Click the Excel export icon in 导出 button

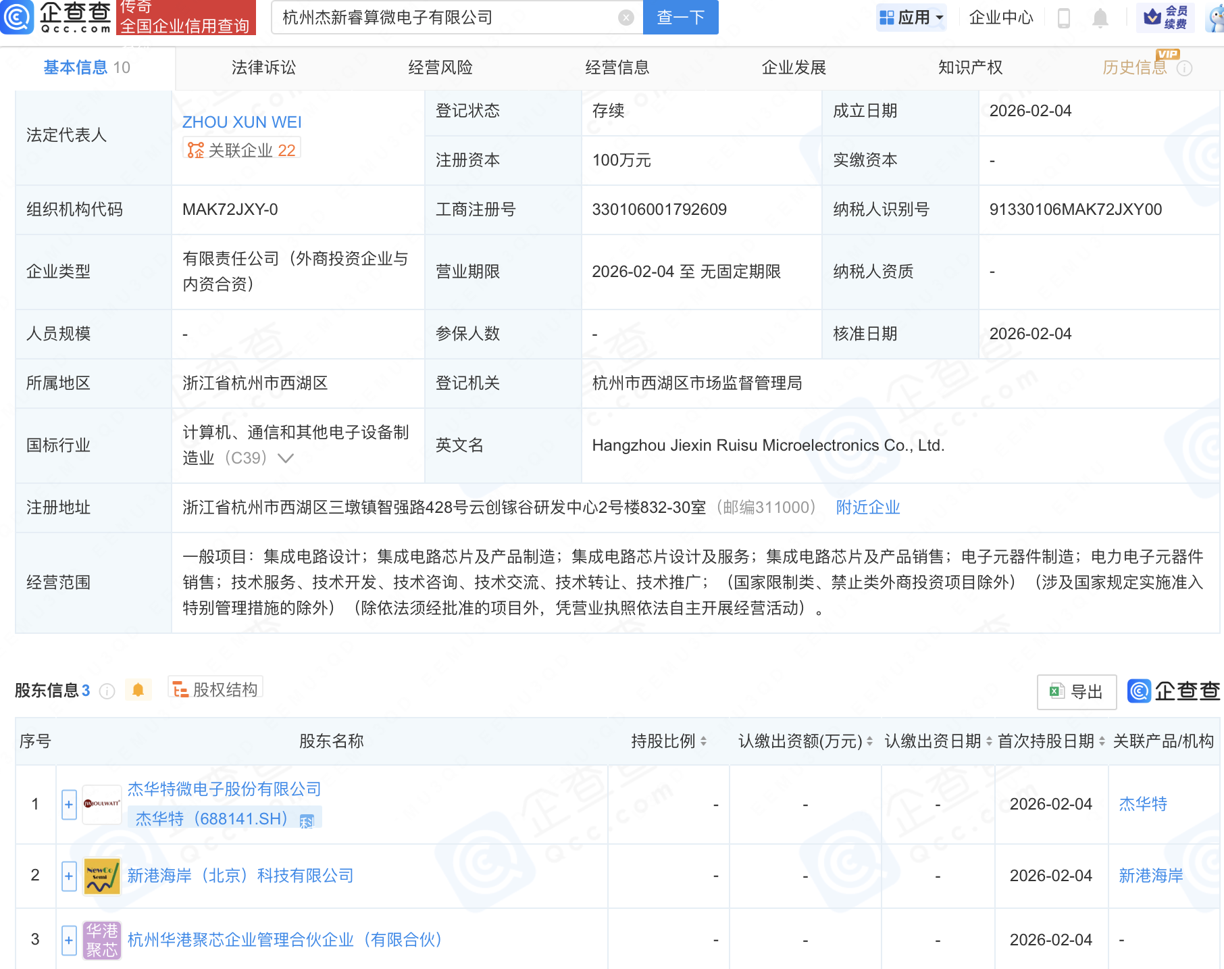tap(1057, 691)
